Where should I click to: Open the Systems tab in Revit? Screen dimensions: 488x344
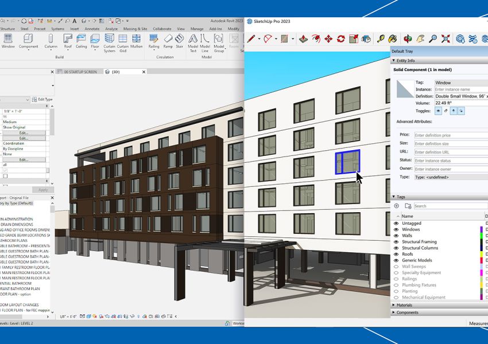pyautogui.click(x=57, y=29)
